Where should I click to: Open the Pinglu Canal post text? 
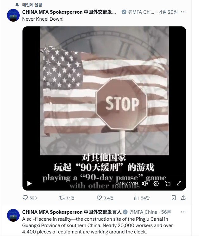coord(98,225)
